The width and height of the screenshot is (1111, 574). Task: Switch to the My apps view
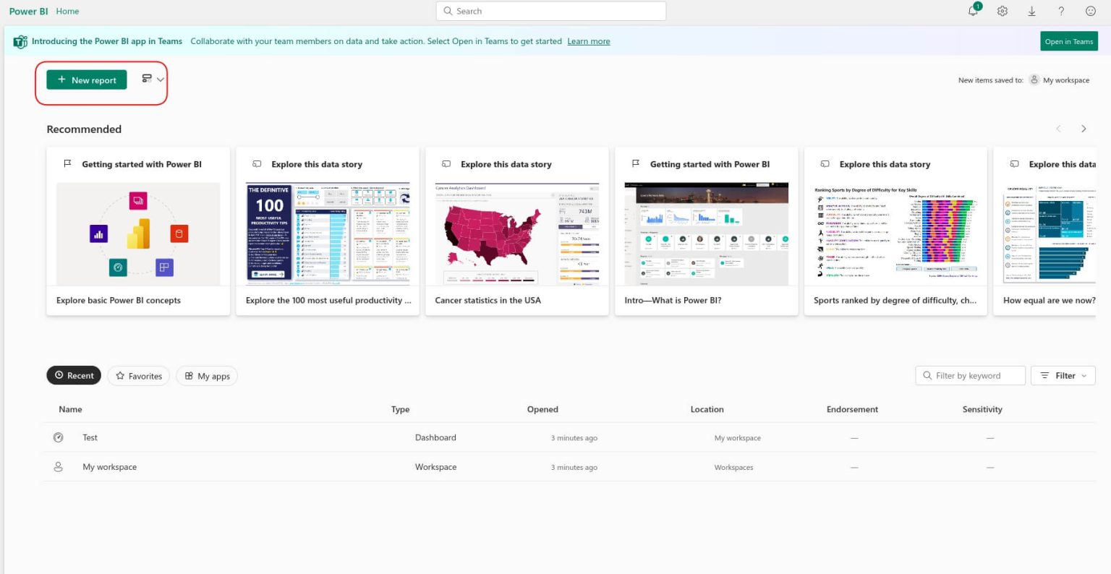point(207,375)
